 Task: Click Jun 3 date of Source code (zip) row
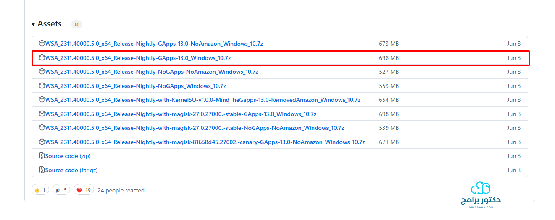click(x=514, y=156)
